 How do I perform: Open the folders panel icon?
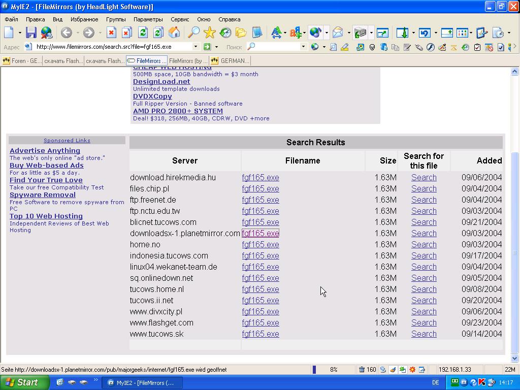pyautogui.click(x=241, y=32)
